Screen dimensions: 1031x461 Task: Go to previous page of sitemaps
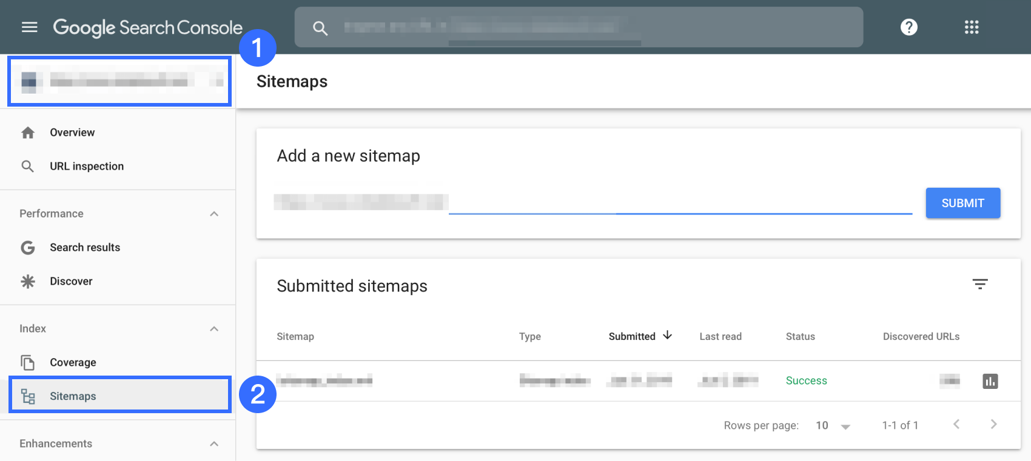(956, 425)
